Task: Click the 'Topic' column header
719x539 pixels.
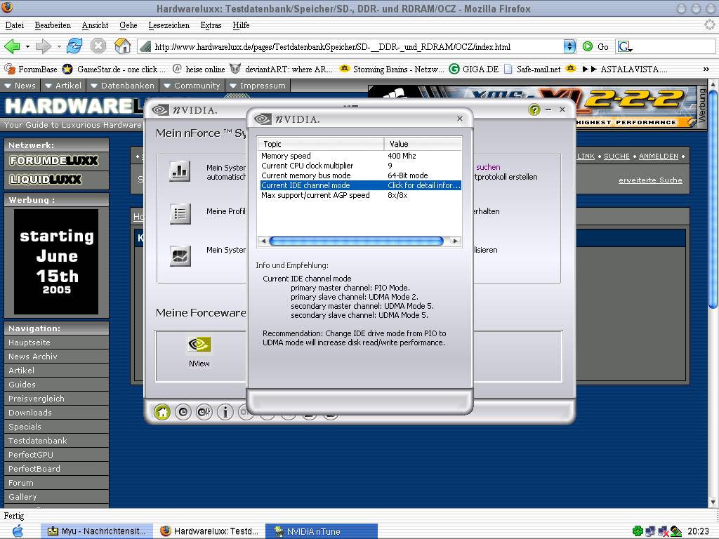Action: [321, 144]
